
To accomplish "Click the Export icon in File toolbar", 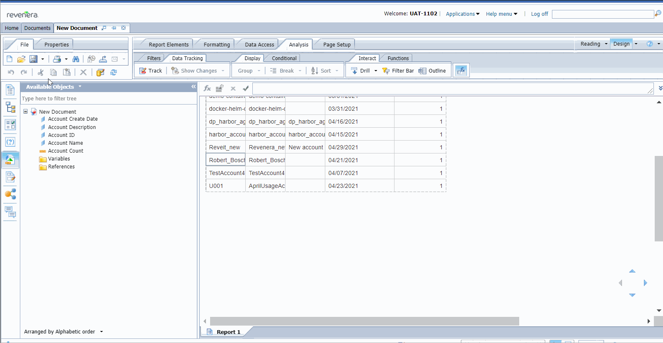I will click(x=103, y=59).
